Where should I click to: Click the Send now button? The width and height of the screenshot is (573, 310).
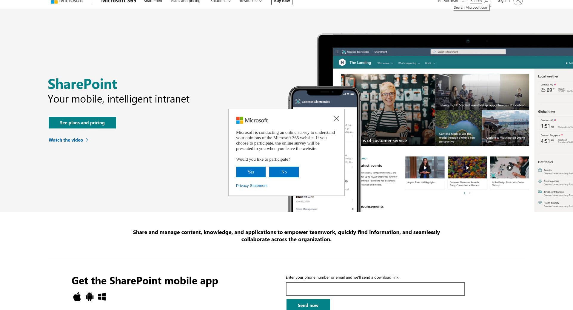[308, 305]
